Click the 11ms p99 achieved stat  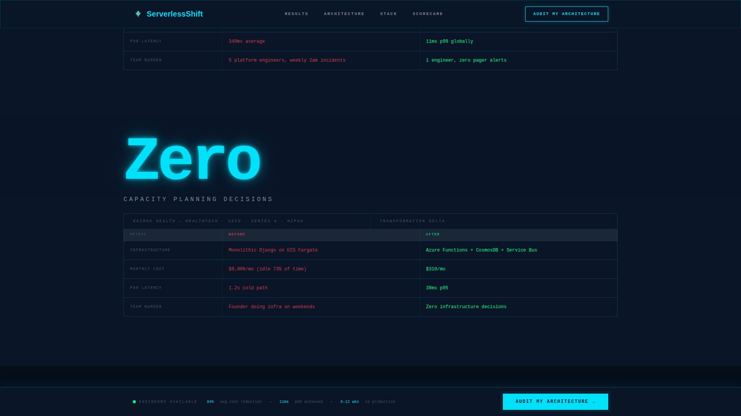point(301,402)
